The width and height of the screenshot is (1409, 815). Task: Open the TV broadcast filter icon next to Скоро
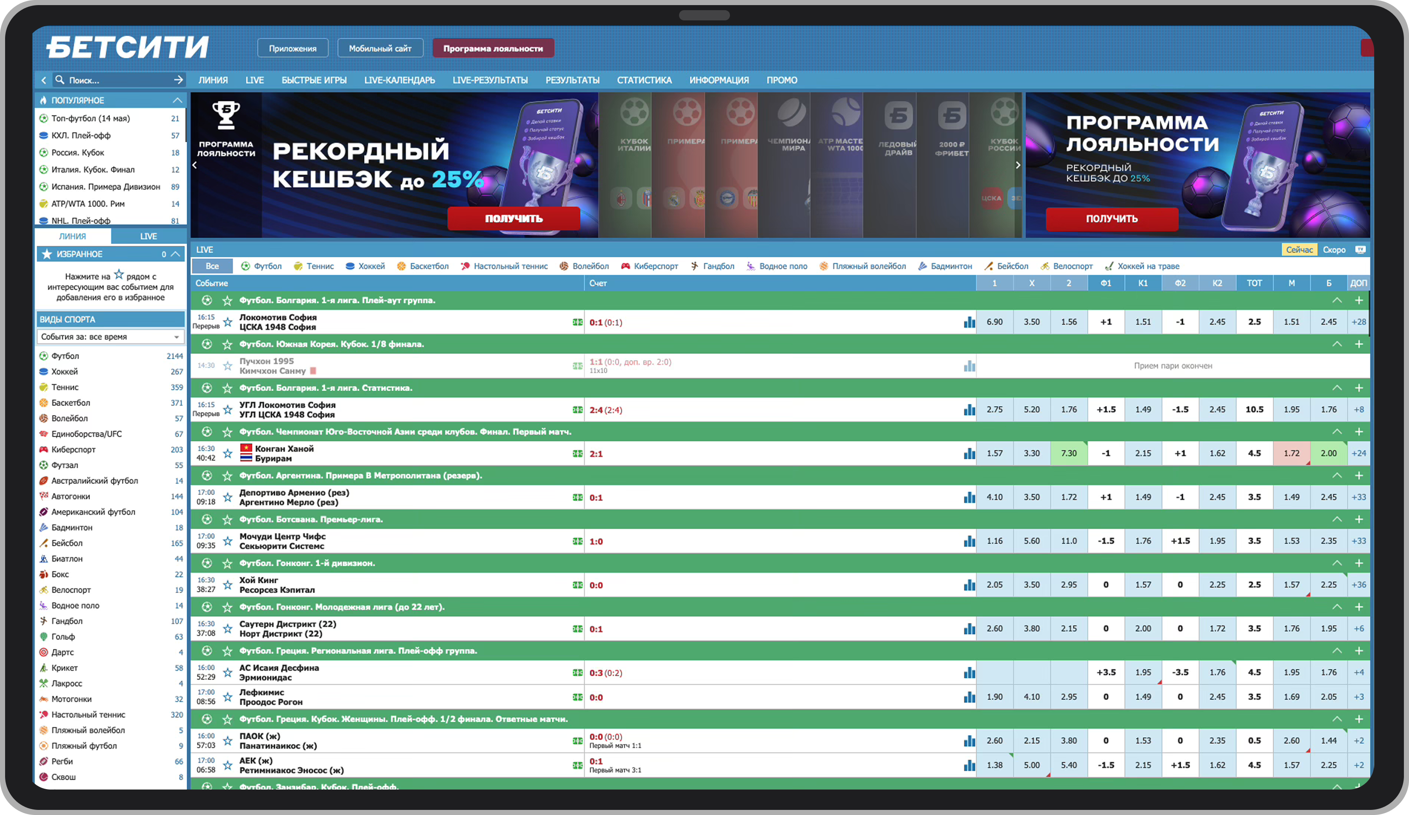point(1360,250)
